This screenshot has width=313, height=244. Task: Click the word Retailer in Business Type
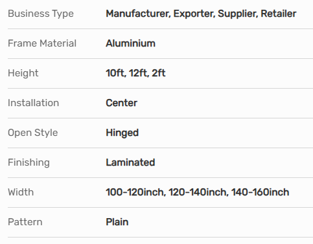point(279,14)
